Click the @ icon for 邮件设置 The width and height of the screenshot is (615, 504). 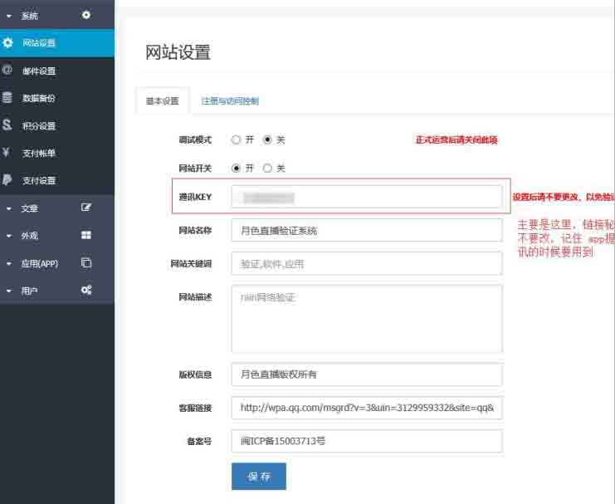7,71
